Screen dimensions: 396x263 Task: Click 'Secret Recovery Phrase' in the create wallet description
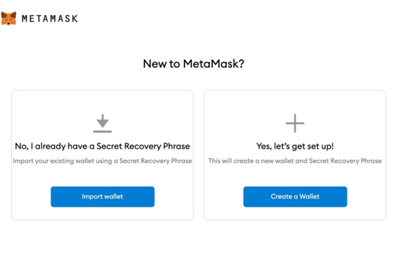point(345,161)
